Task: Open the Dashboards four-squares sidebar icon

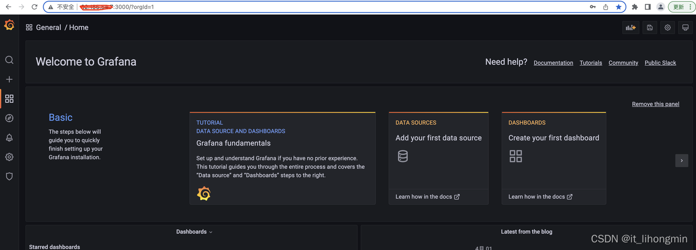Action: [9, 99]
